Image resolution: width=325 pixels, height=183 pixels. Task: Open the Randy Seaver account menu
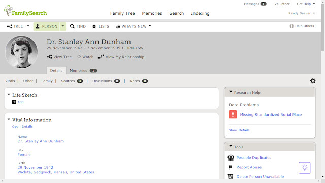(x=302, y=13)
